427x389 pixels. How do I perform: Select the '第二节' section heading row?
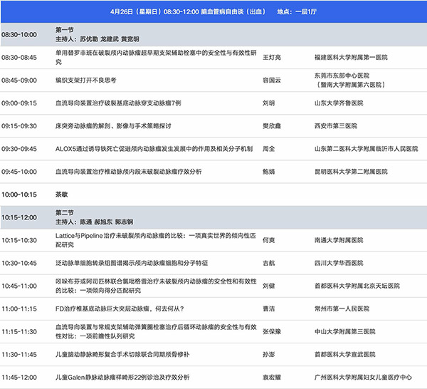point(67,212)
